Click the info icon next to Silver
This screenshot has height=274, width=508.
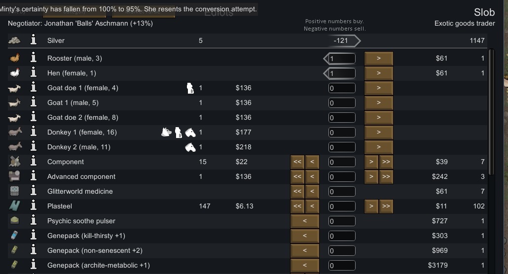coord(34,40)
